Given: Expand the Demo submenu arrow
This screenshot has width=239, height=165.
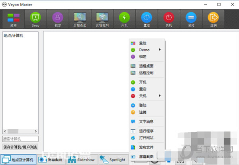Looking at the screenshot, I should [x=160, y=50].
